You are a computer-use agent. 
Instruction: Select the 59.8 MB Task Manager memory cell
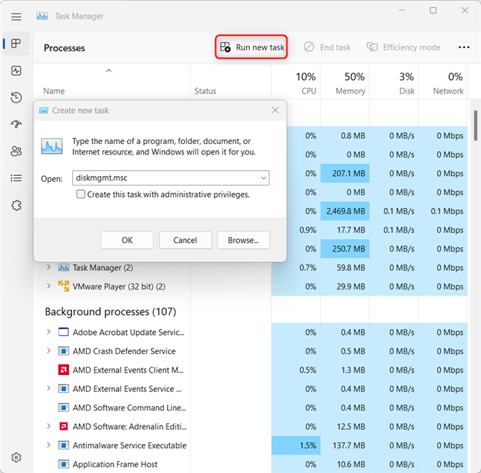pyautogui.click(x=345, y=267)
